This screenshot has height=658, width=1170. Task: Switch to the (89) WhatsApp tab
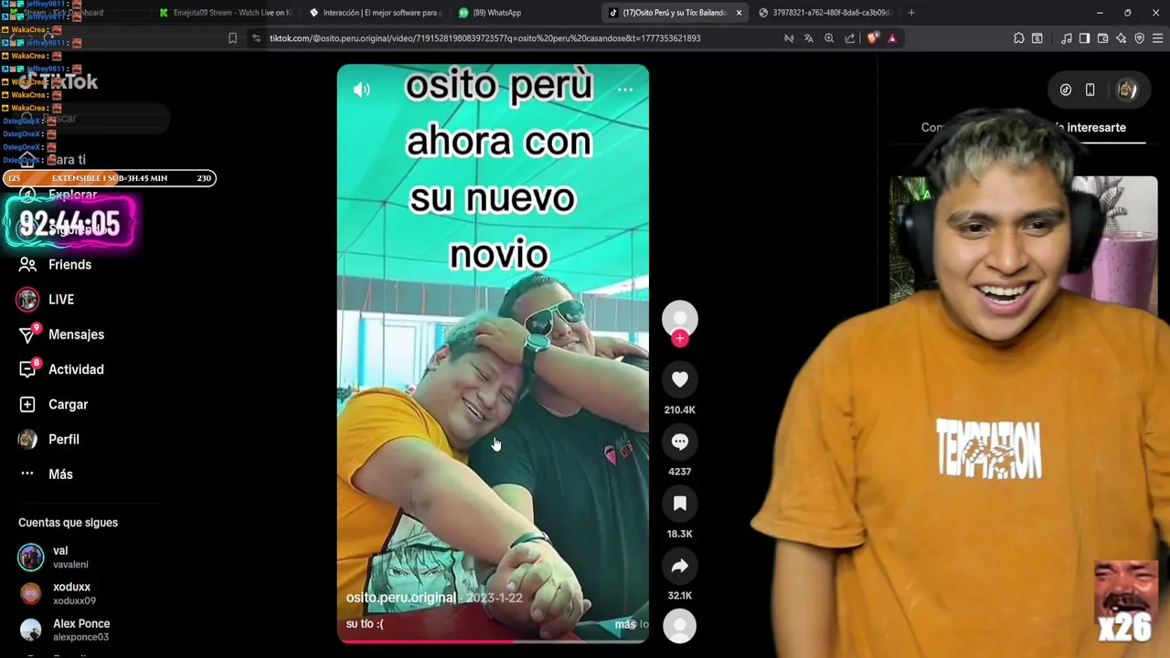(x=525, y=13)
